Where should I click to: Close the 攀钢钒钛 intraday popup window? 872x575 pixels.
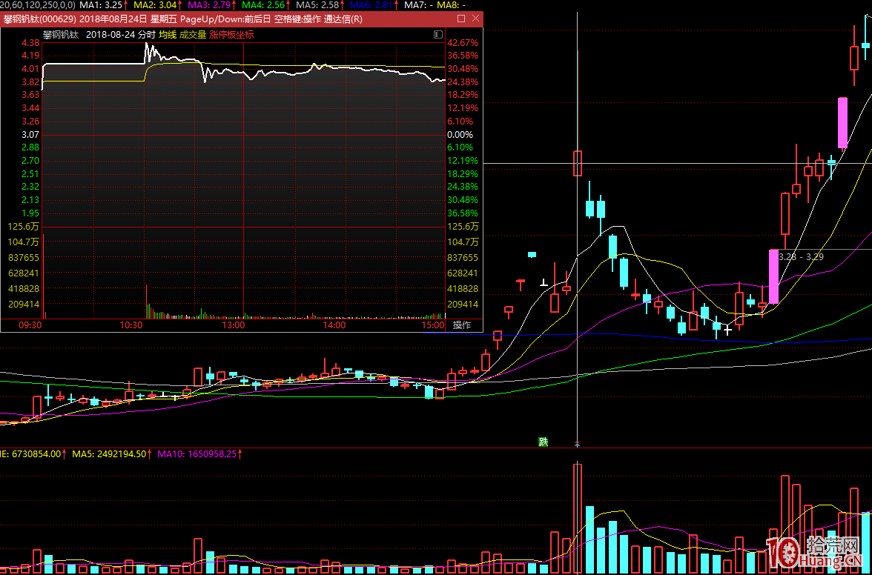point(475,19)
